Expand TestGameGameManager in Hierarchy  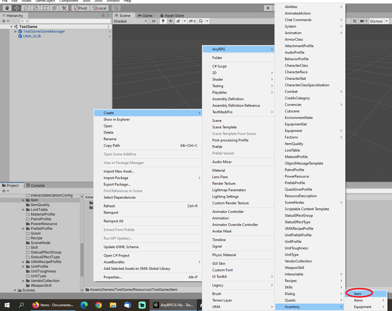16,31
